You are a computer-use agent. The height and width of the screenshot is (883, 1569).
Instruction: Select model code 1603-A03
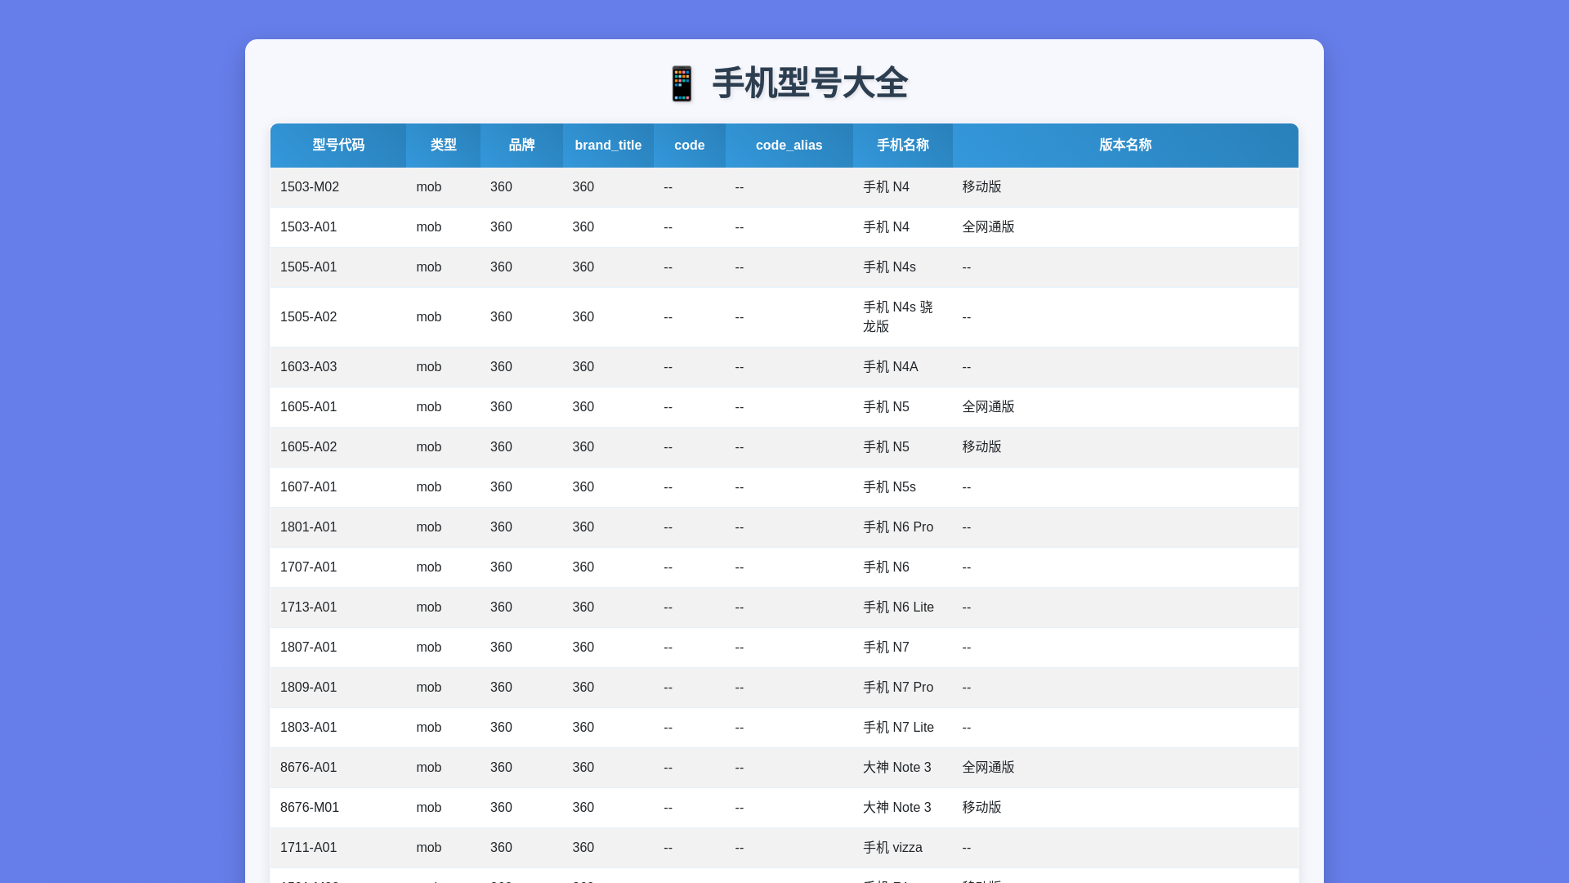(x=309, y=367)
